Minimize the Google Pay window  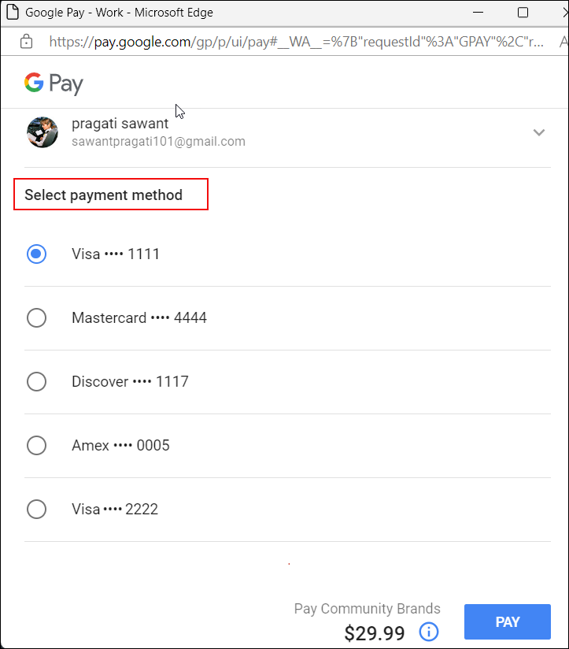pyautogui.click(x=477, y=13)
